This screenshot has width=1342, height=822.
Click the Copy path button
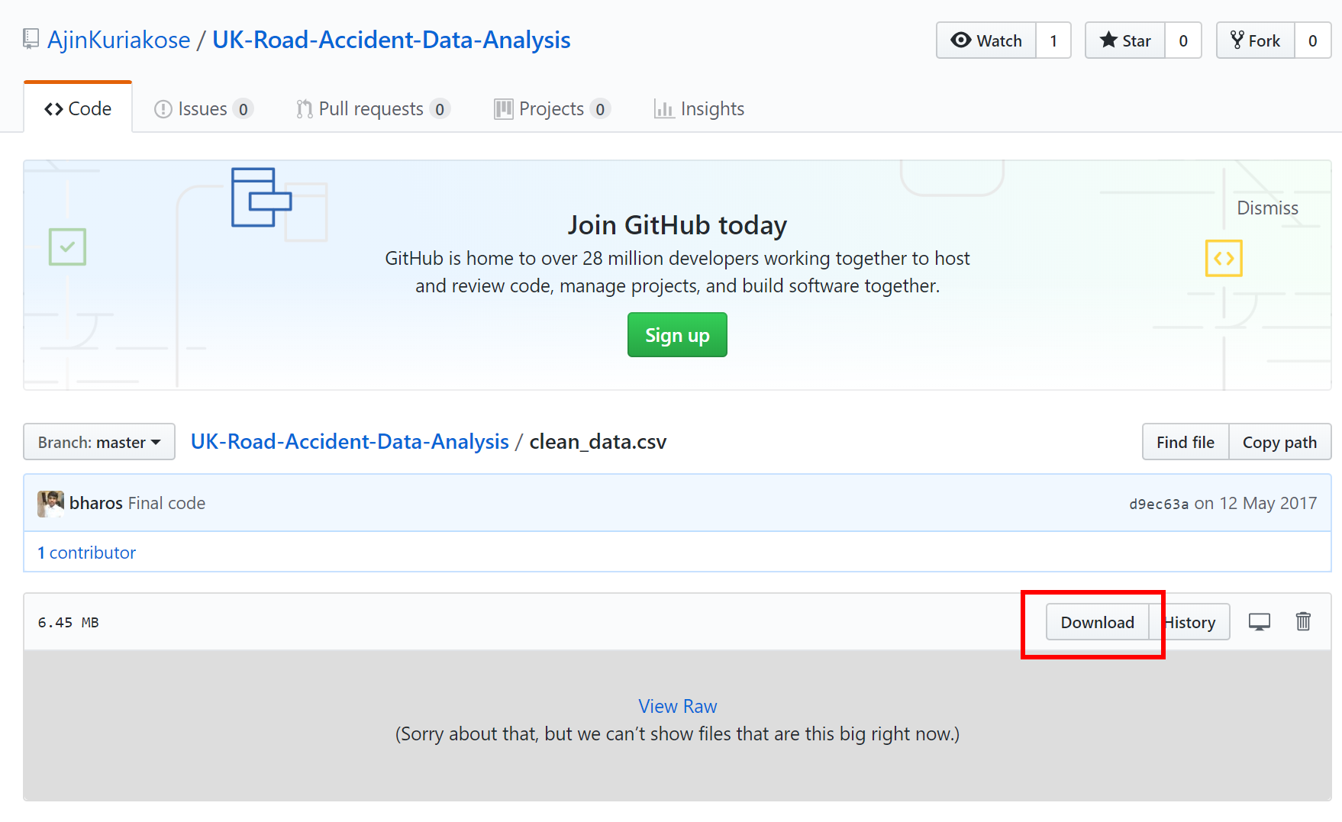[x=1279, y=442]
